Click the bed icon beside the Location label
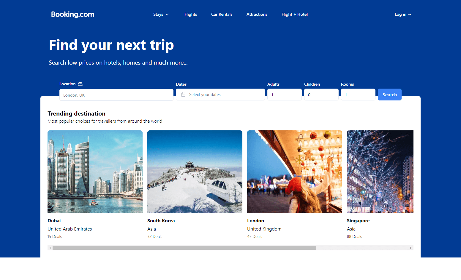Image resolution: width=461 pixels, height=280 pixels. pos(80,84)
